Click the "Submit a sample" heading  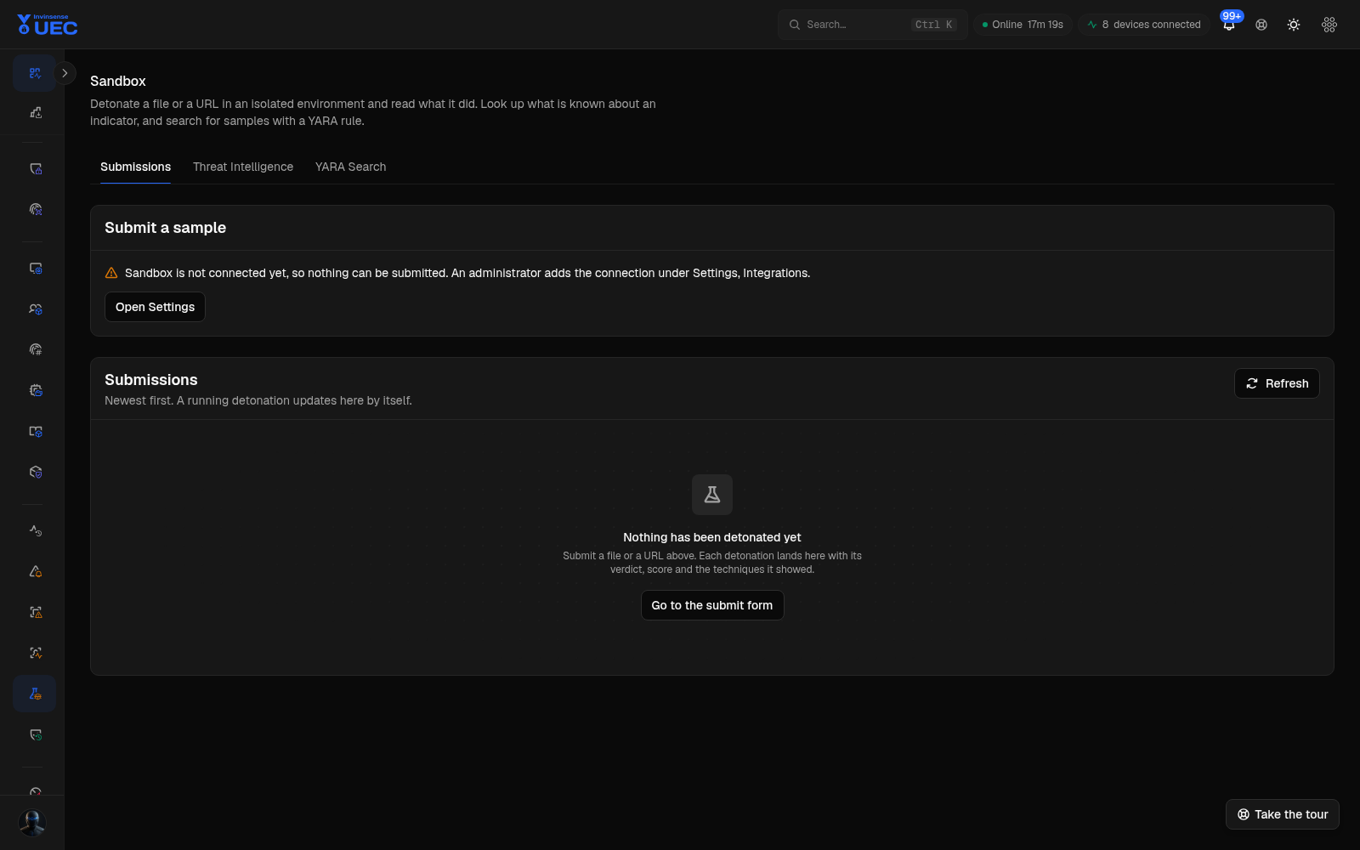[x=165, y=228]
